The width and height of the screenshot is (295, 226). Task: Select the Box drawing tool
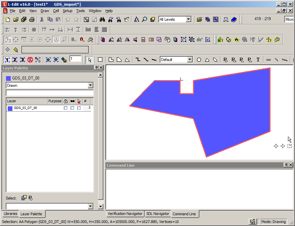(x=100, y=60)
